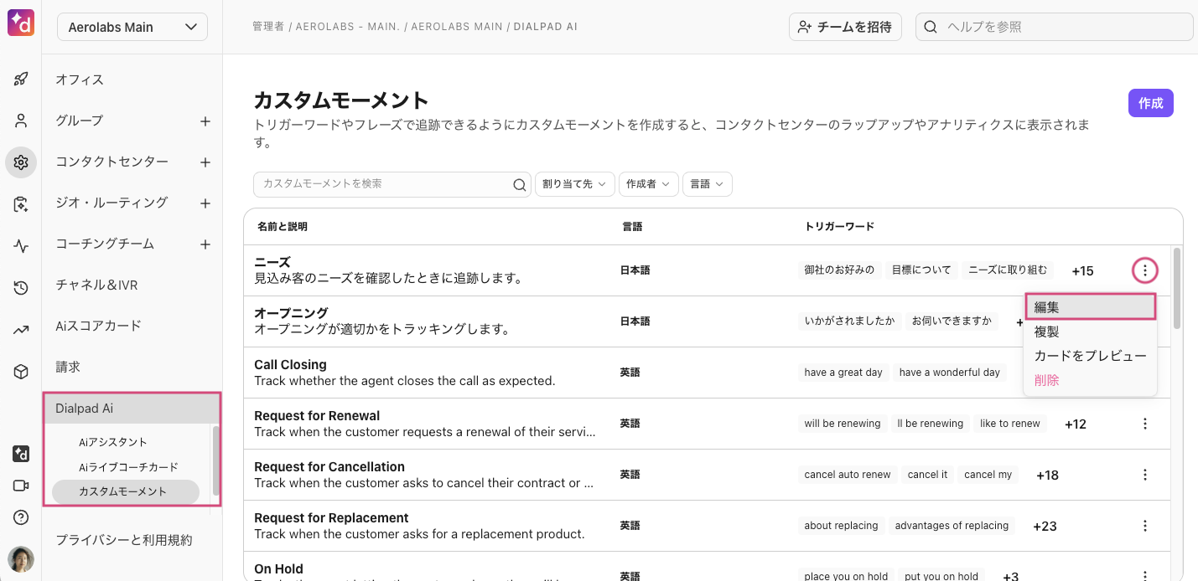Screen dimensions: 1198x581
Task: Expand the 言語 filter dropdown
Action: [x=707, y=184]
